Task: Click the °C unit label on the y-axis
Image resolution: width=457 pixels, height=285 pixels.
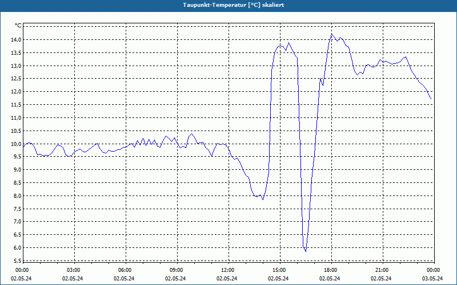Action: pos(18,26)
